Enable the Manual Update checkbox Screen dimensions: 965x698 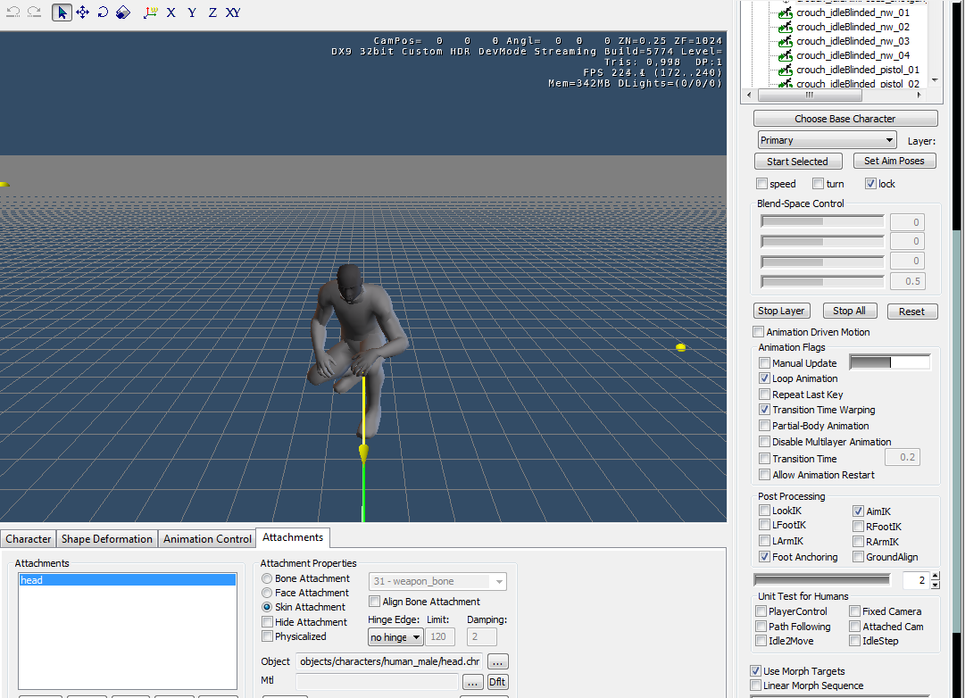coord(764,363)
